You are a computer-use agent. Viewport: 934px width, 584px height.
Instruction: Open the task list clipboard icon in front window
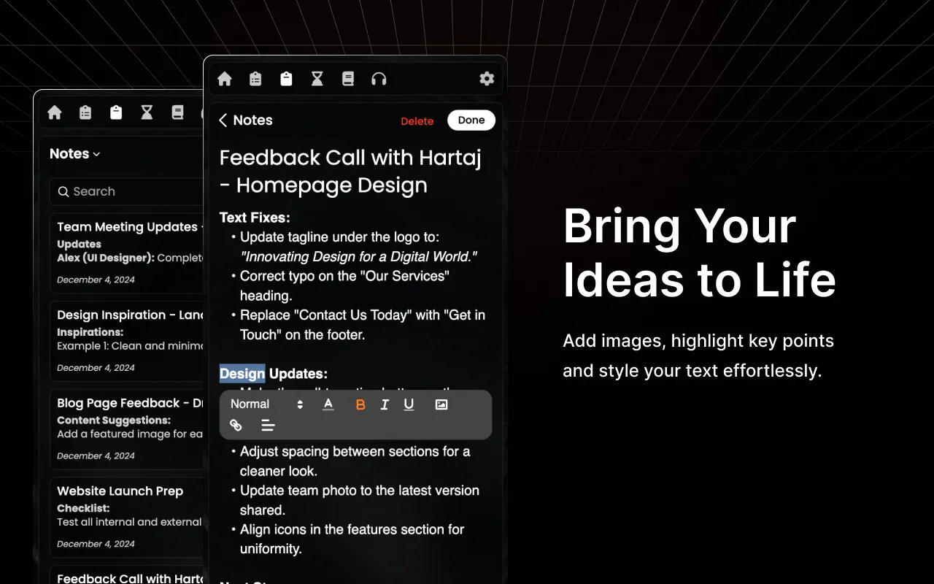click(255, 79)
